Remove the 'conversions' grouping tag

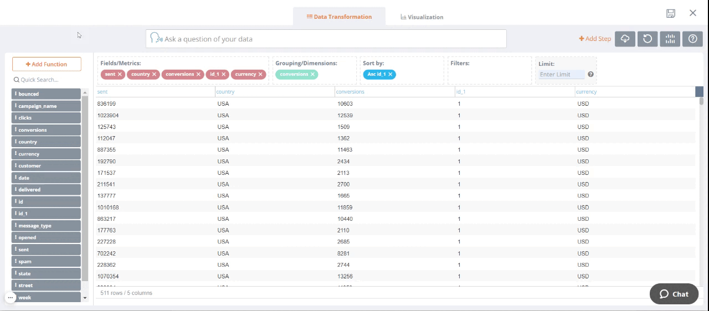pos(312,74)
